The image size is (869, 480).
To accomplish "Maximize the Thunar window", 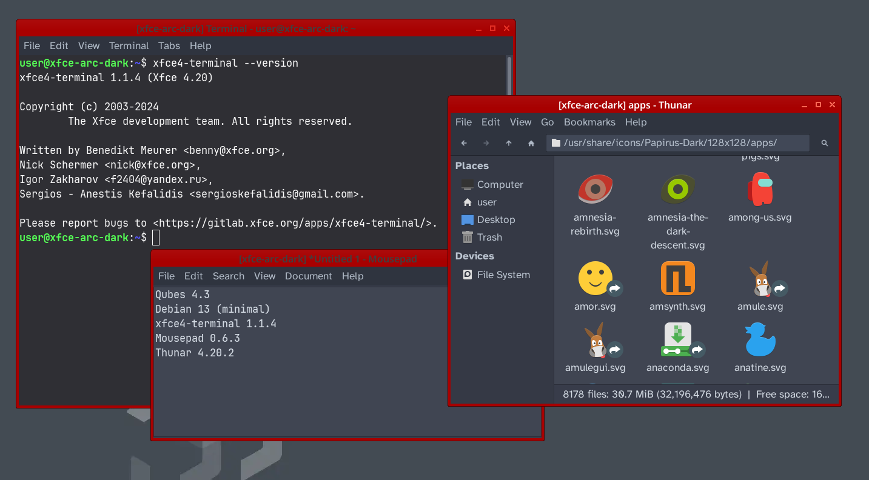I will point(818,105).
